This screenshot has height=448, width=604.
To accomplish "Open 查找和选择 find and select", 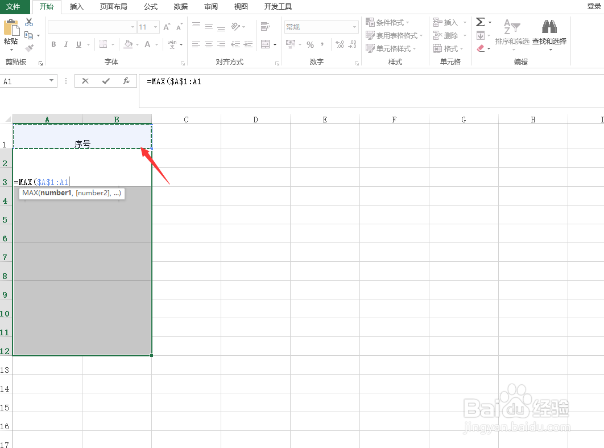I will coord(549,34).
